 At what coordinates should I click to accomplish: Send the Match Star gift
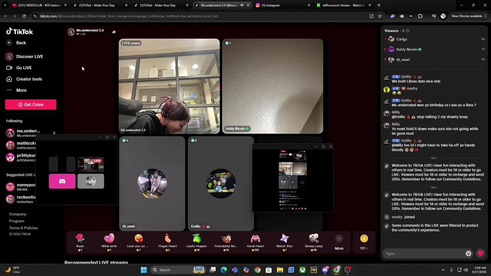pyautogui.click(x=284, y=242)
